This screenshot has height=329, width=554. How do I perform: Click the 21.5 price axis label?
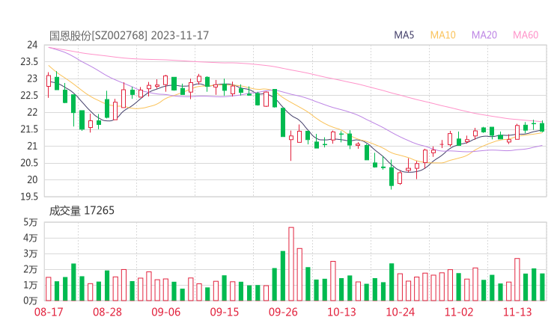pos(29,129)
